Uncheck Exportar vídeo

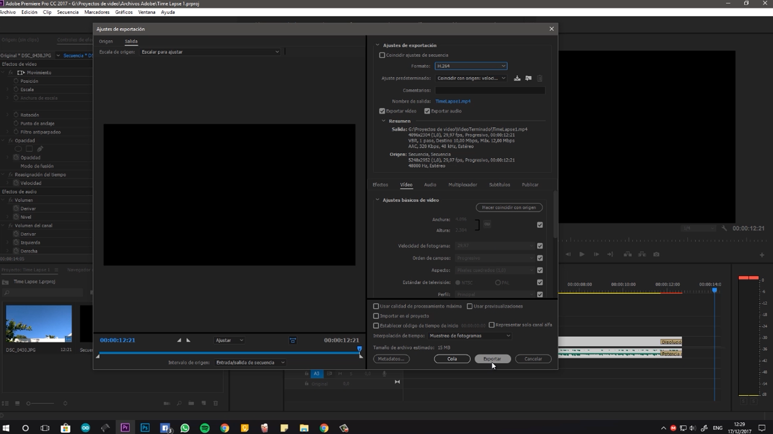click(382, 111)
